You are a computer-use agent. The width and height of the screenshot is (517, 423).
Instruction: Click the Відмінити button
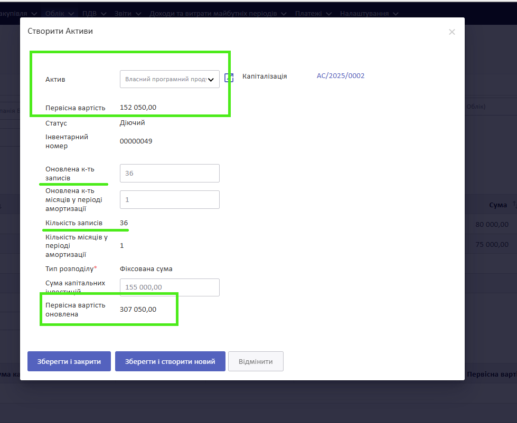pyautogui.click(x=256, y=361)
